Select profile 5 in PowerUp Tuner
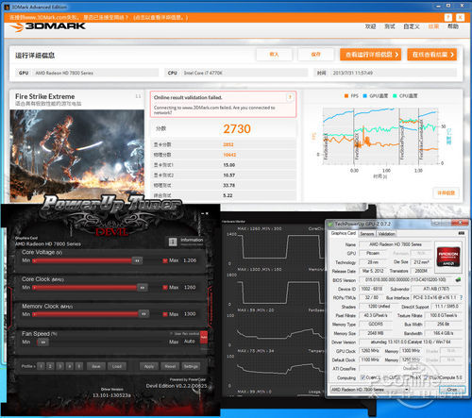The height and width of the screenshot is (418, 472). coord(79,366)
